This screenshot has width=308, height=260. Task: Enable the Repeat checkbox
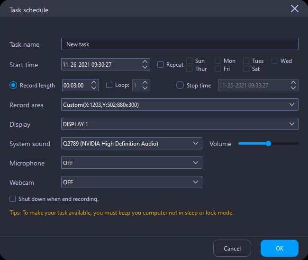(x=161, y=65)
